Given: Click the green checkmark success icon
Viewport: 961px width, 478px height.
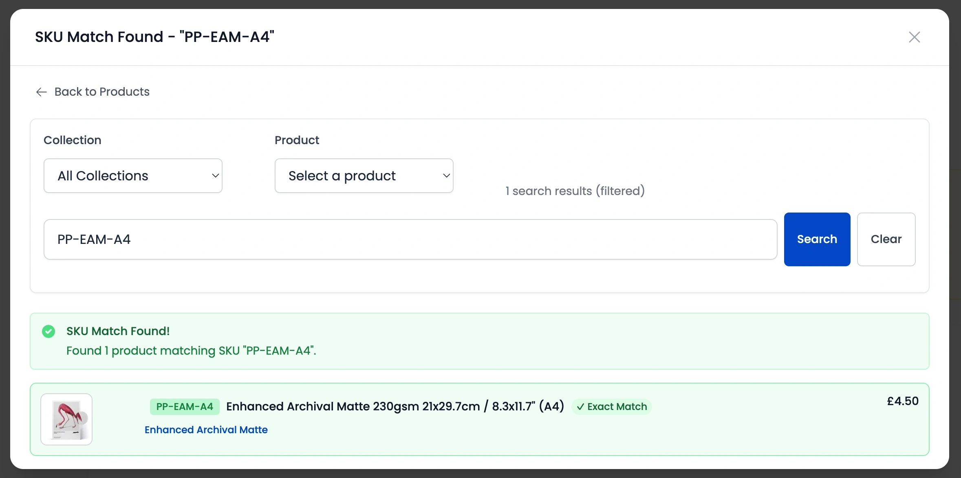Looking at the screenshot, I should click(x=48, y=331).
